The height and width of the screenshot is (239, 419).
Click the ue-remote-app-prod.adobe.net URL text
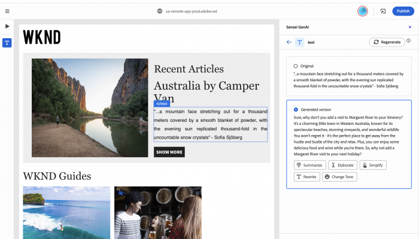pos(192,11)
